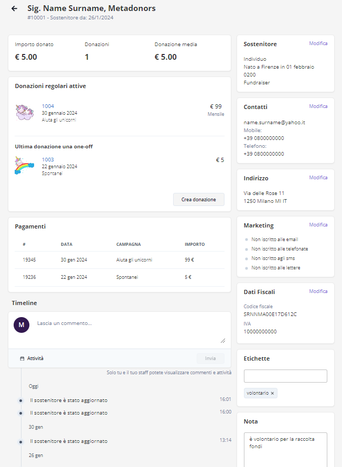Click the back arrow icon
Screen dimensions: 342x467
point(14,9)
